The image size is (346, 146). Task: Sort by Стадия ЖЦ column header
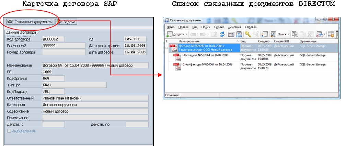[x=286, y=41]
